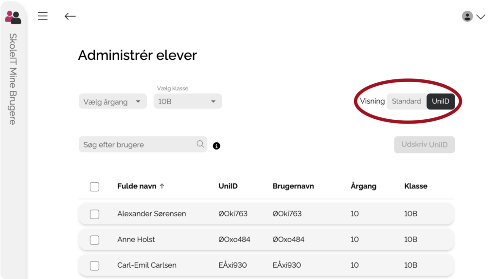Open the user profile avatar menu
Image resolution: width=498 pixels, height=279 pixels.
[467, 17]
